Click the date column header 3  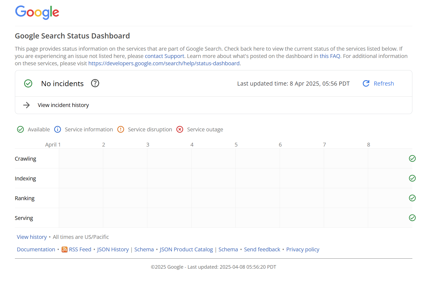tap(148, 145)
